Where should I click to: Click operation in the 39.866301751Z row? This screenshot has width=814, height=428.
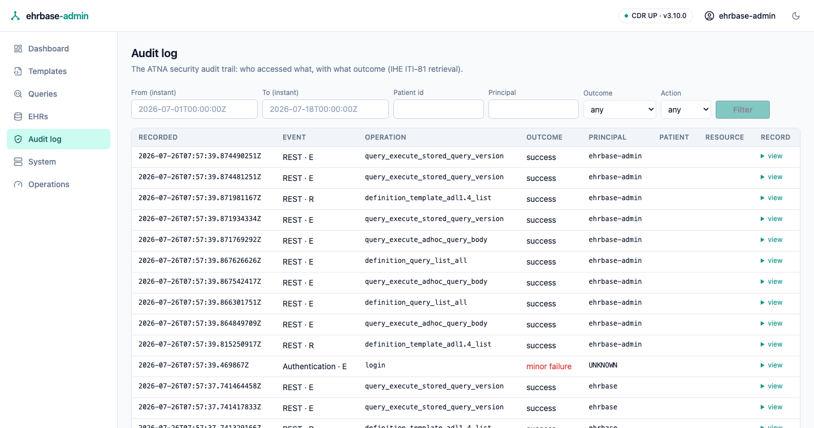(x=416, y=302)
